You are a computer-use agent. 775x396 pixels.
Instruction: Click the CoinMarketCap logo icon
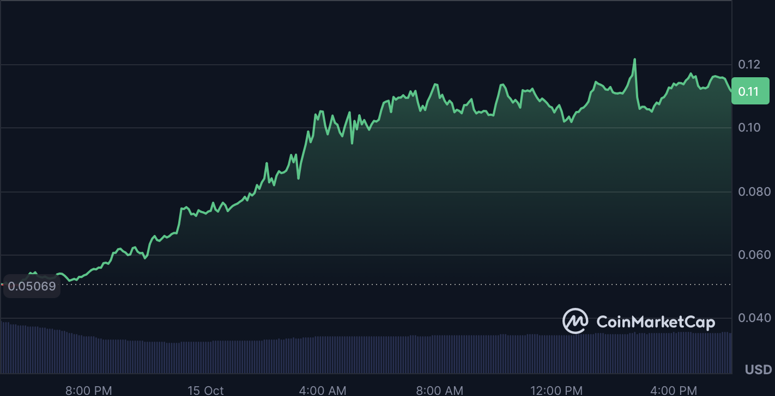coord(575,321)
